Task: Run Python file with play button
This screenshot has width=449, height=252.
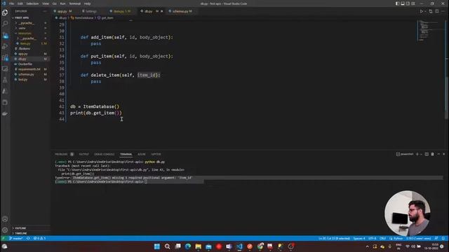Action: pos(421,11)
